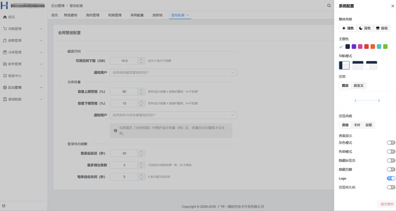Decrease 最多弹出条数 with the down arrow
The height and width of the screenshot is (211, 396).
pos(141,167)
